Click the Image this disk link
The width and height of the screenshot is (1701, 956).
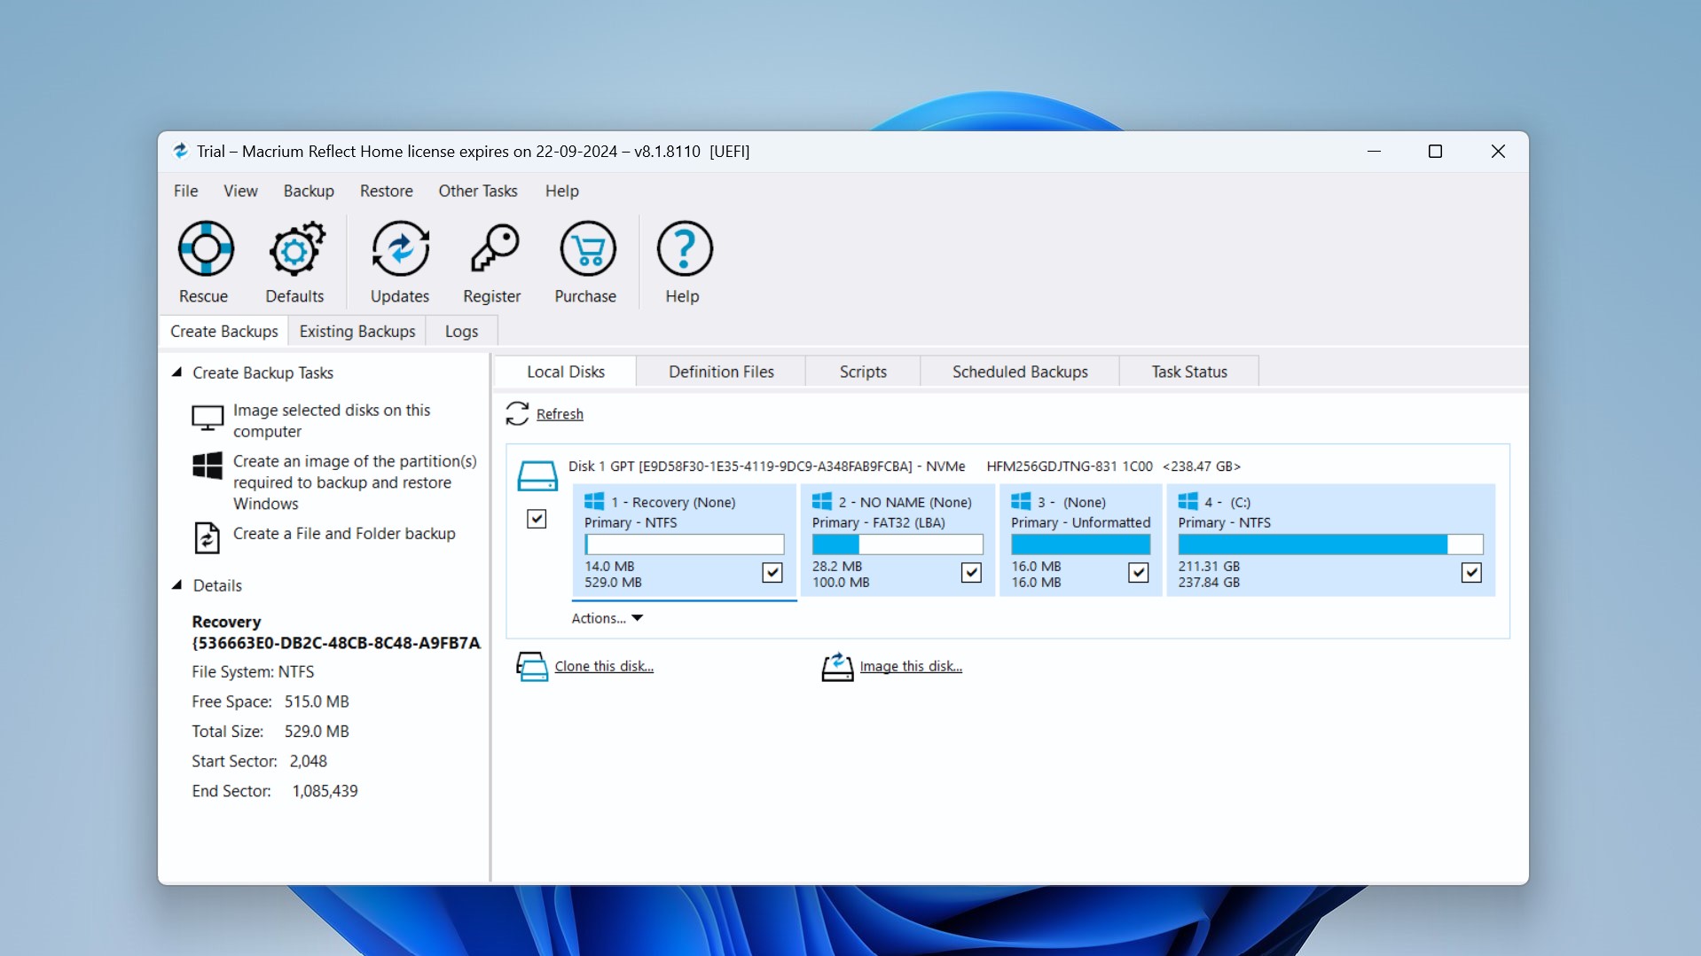click(x=911, y=666)
